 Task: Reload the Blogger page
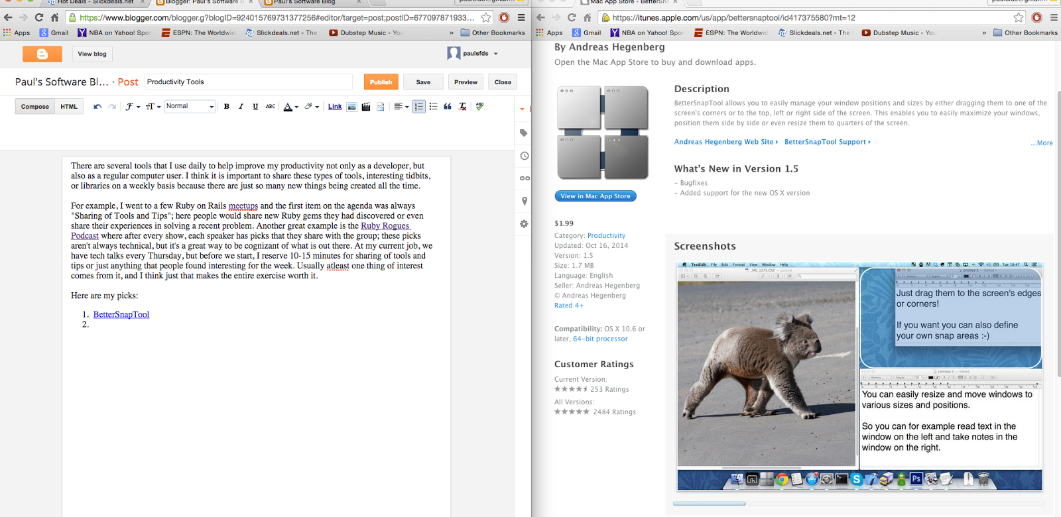point(39,18)
